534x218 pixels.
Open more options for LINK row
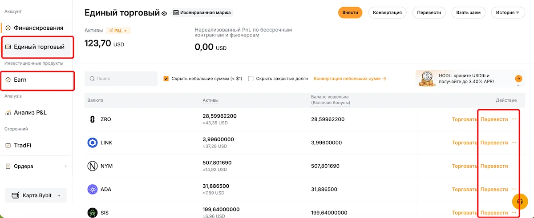[514, 142]
